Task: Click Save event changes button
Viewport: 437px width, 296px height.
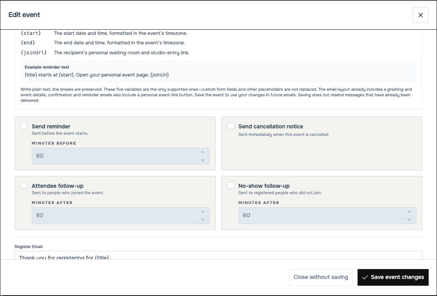Action: pos(393,277)
